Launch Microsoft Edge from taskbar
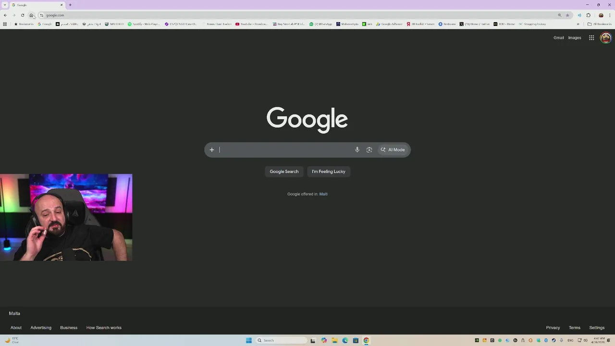The height and width of the screenshot is (346, 615). pyautogui.click(x=345, y=340)
